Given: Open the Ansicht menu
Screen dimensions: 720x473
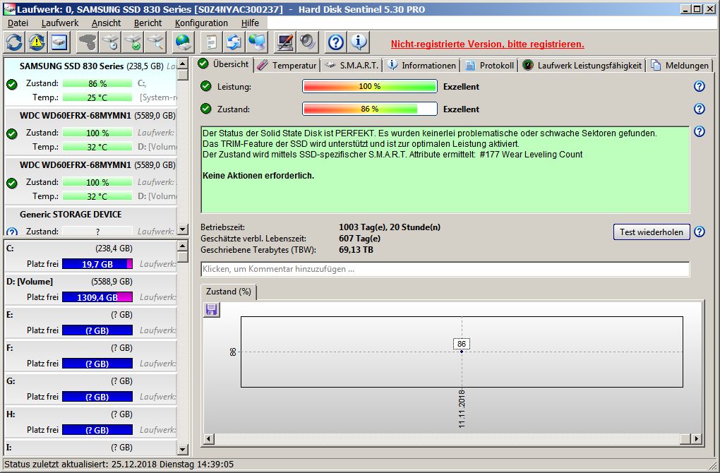Looking at the screenshot, I should click(106, 23).
